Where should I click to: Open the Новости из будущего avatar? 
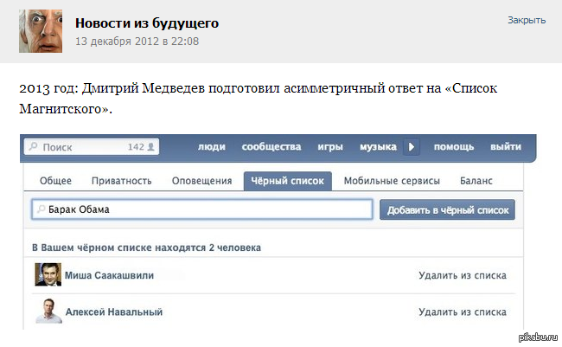tap(41, 31)
